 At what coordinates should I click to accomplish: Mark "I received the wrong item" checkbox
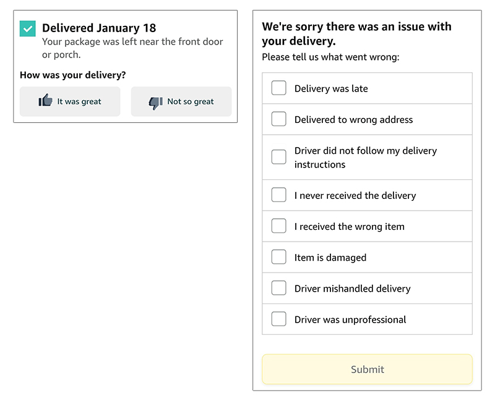[279, 226]
